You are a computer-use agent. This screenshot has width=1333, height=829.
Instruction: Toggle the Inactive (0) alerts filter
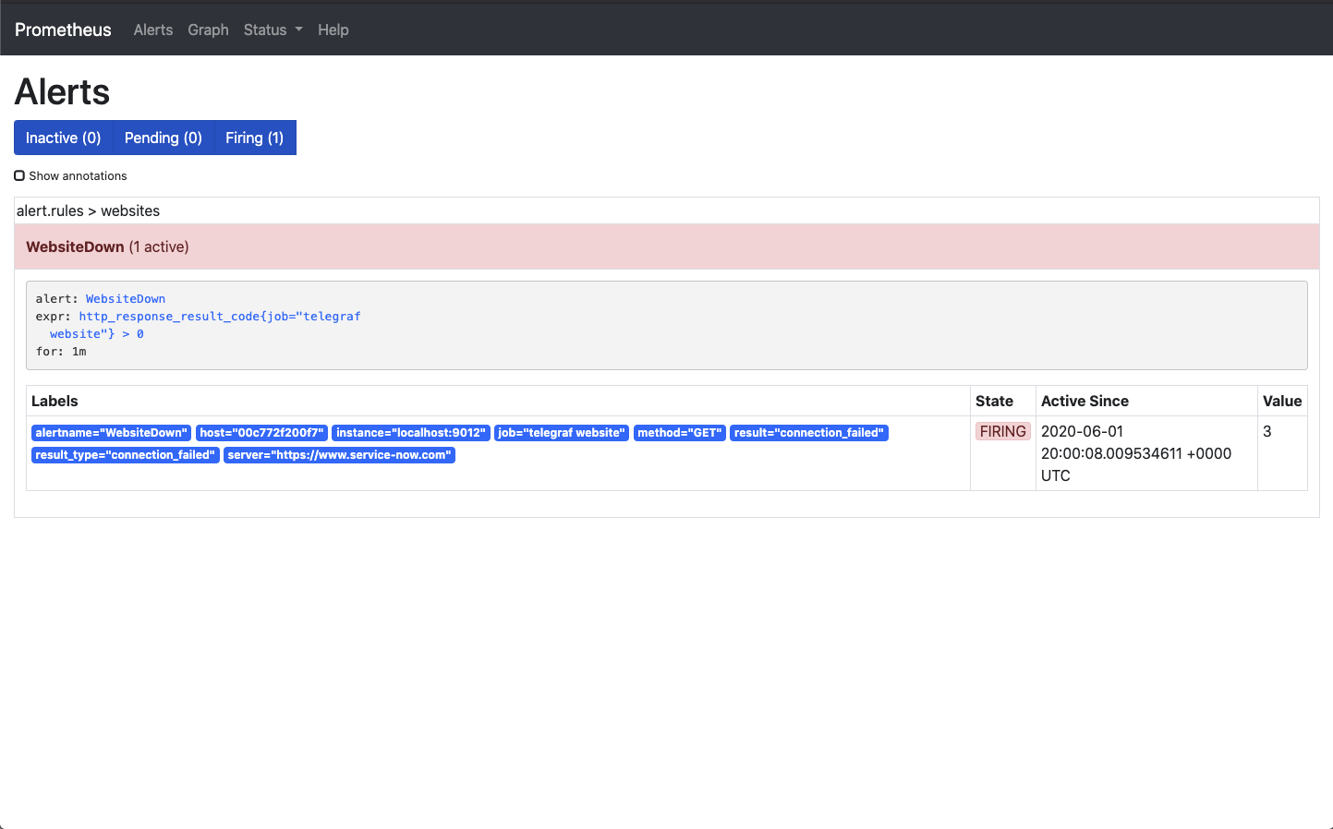[63, 137]
